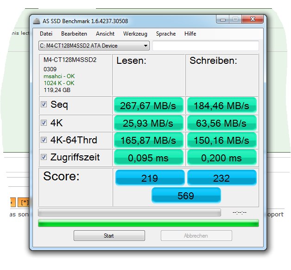Click the Lesen: column header

132,61
